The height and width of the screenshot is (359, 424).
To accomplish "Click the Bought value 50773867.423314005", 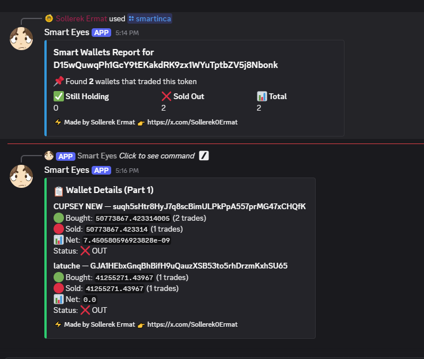I will tap(132, 218).
